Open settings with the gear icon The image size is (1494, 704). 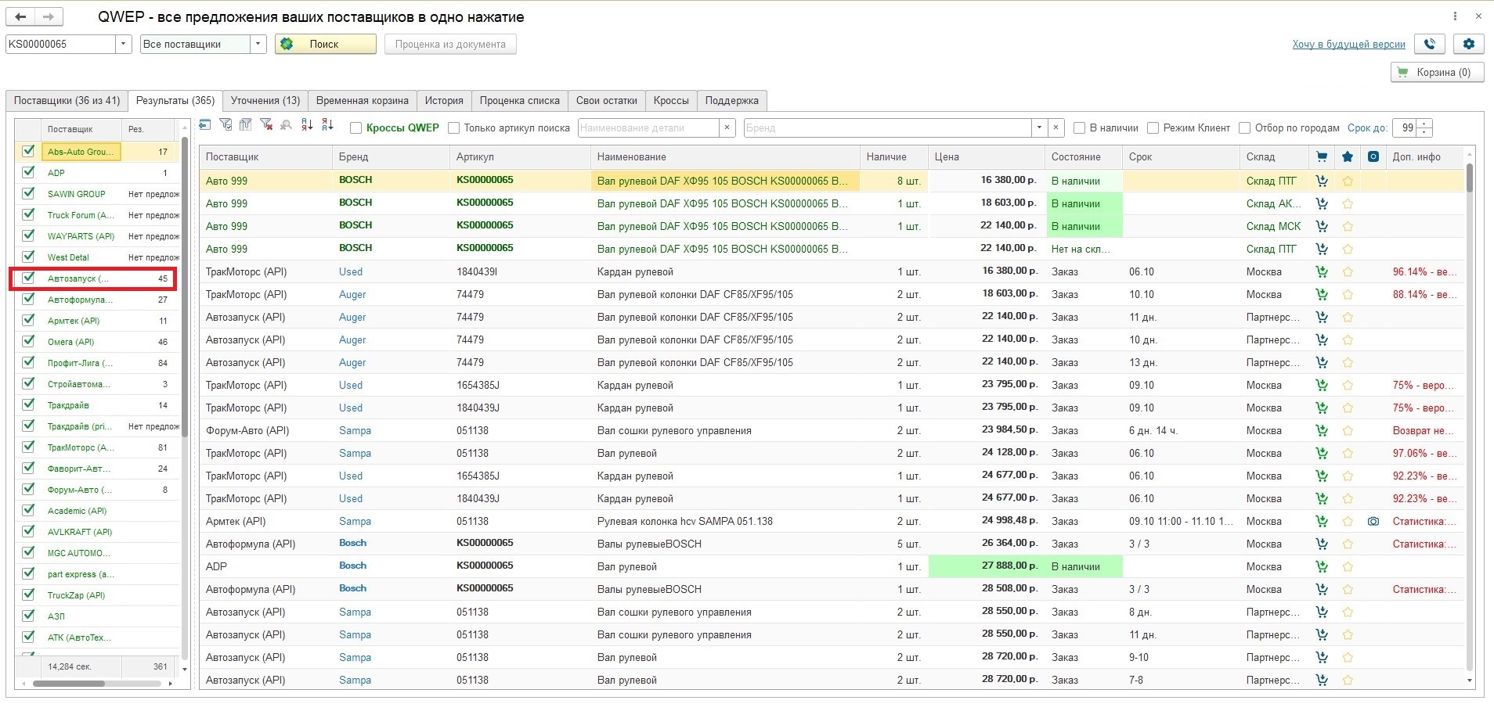point(1468,45)
